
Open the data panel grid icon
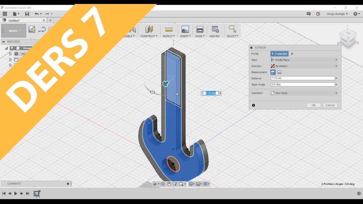5,14
